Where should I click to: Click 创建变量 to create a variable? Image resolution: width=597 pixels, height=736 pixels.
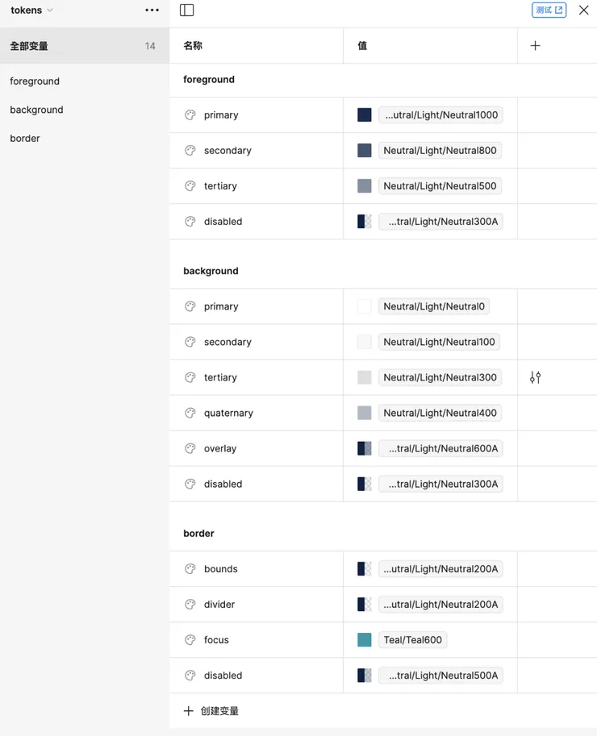(211, 711)
